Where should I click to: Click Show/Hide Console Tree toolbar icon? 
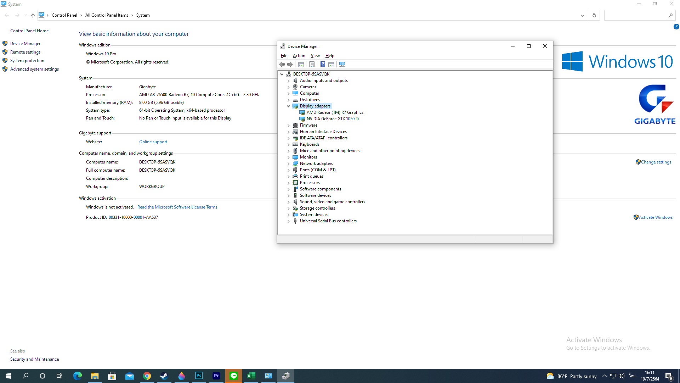[301, 64]
